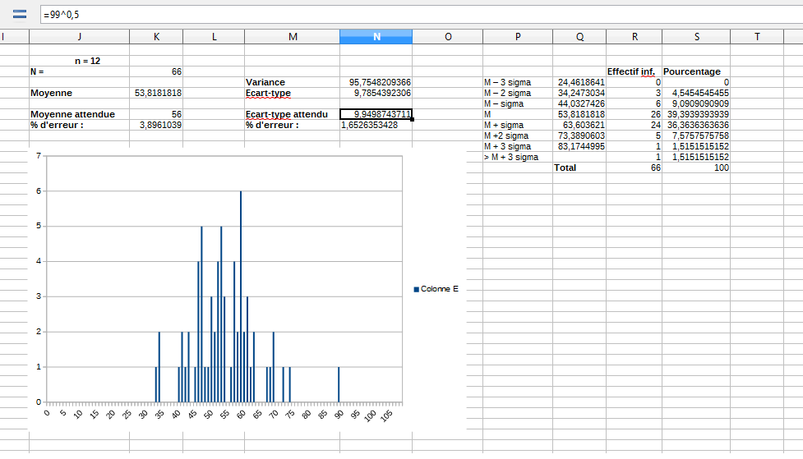Click the cell containing 95,7548209366
Viewport: 803px width, 459px height.
click(x=376, y=83)
